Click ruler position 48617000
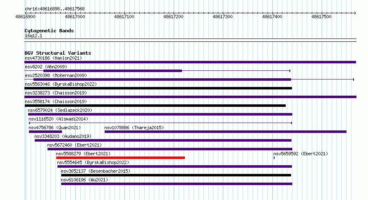The width and height of the screenshot is (368, 200). [x=75, y=17]
